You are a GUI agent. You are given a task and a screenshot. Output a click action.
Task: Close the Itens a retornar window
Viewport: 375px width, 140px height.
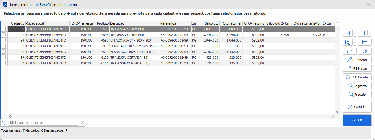(368, 4)
